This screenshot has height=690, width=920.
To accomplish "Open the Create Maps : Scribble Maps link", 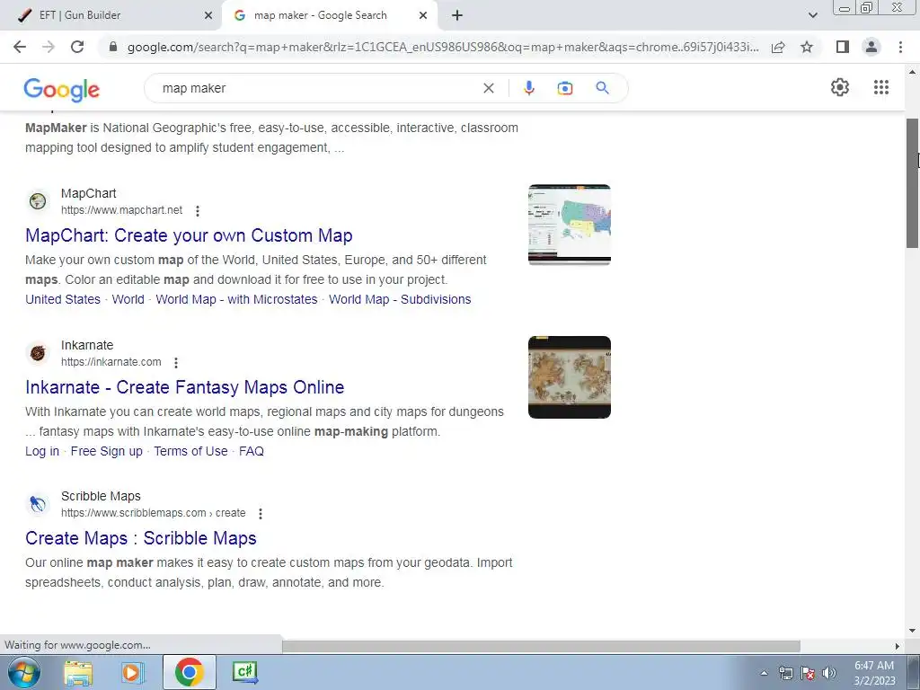I will click(x=141, y=538).
